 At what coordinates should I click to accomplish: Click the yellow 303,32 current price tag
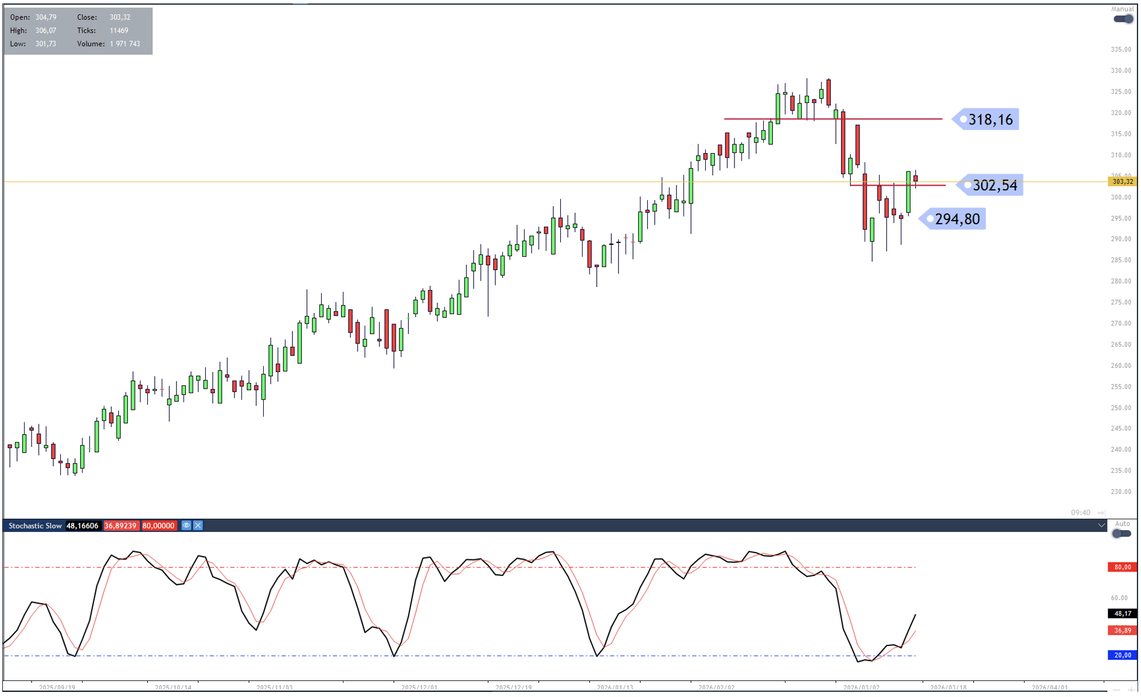tap(1122, 182)
